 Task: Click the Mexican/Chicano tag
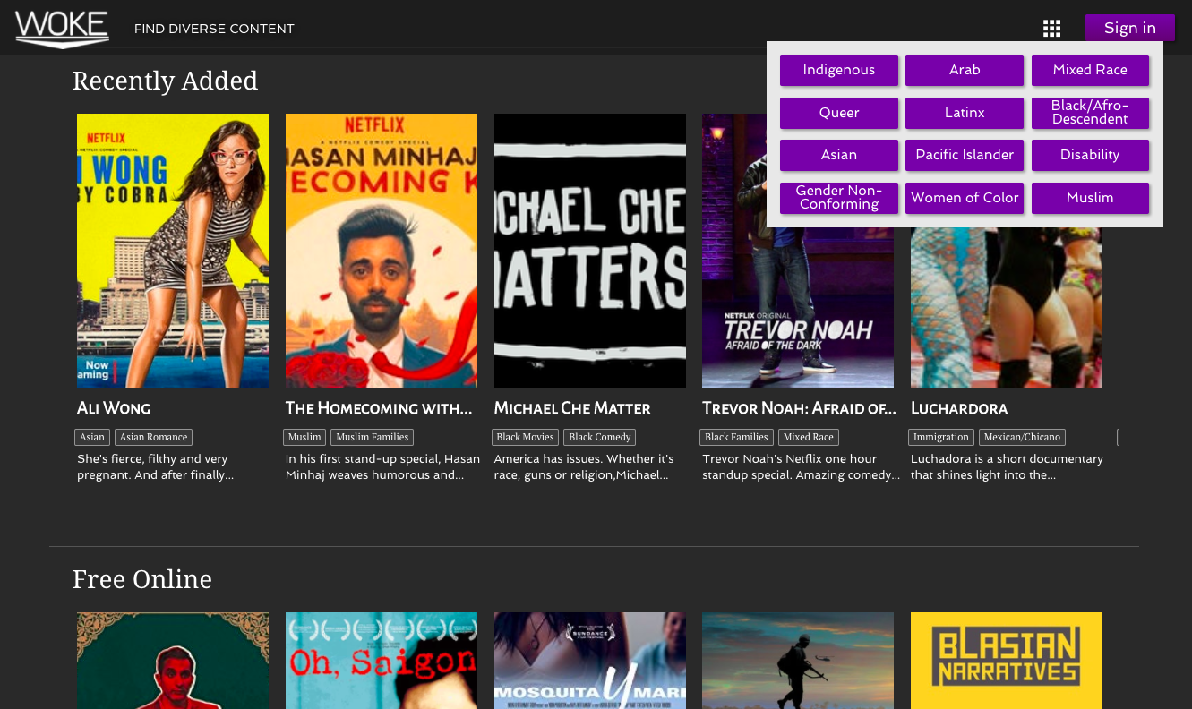tap(1022, 438)
